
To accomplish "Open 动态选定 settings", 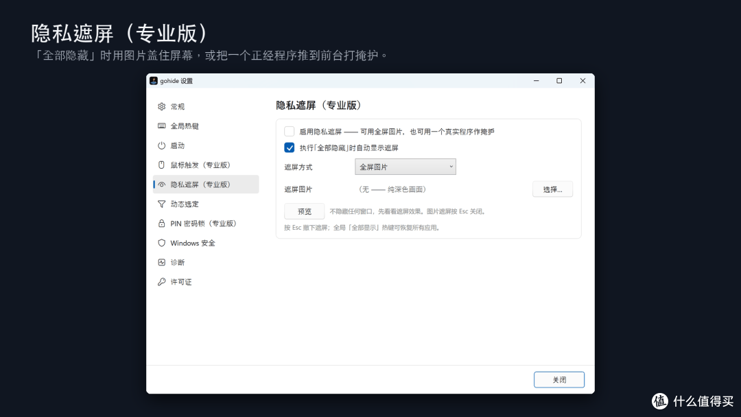I will point(206,204).
